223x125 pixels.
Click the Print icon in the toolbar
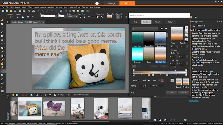coord(33,11)
